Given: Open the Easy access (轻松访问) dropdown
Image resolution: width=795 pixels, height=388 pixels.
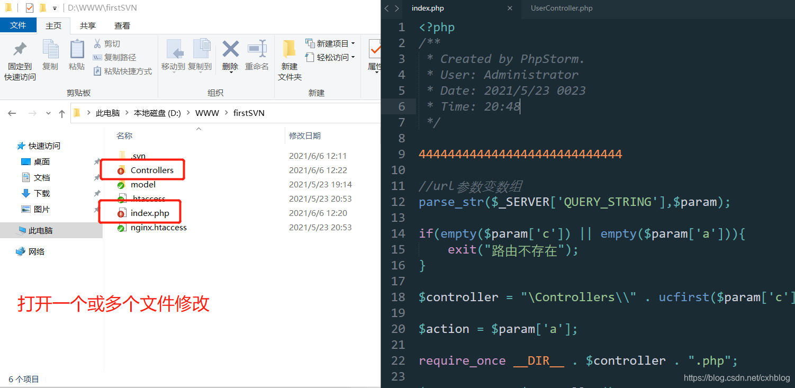Looking at the screenshot, I should (x=330, y=57).
